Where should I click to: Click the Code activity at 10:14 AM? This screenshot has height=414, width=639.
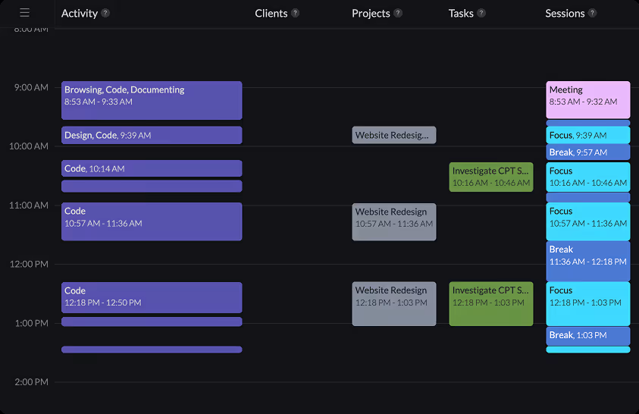click(152, 168)
